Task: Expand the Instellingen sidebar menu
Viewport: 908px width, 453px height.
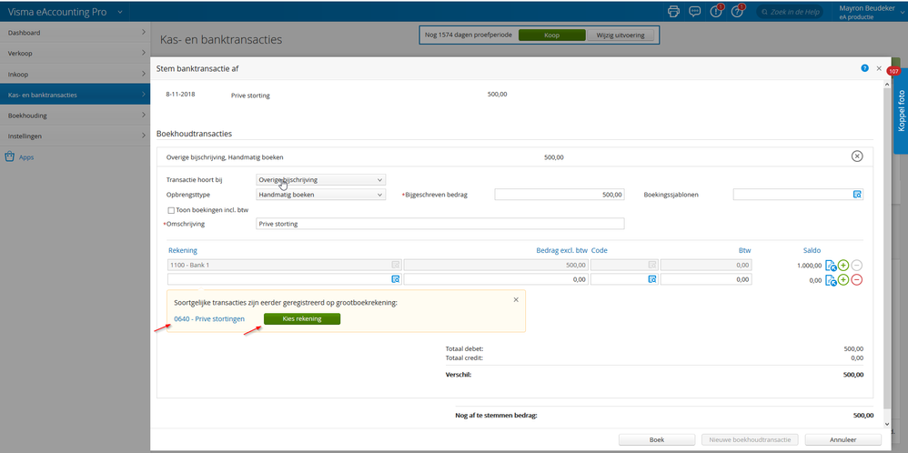Action: (76, 136)
